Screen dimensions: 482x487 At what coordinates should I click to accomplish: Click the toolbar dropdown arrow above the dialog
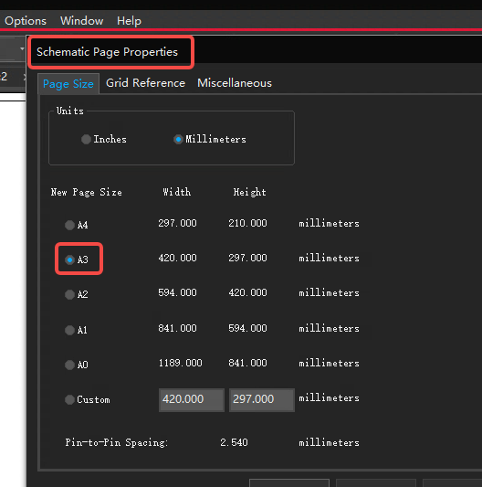pos(22,48)
